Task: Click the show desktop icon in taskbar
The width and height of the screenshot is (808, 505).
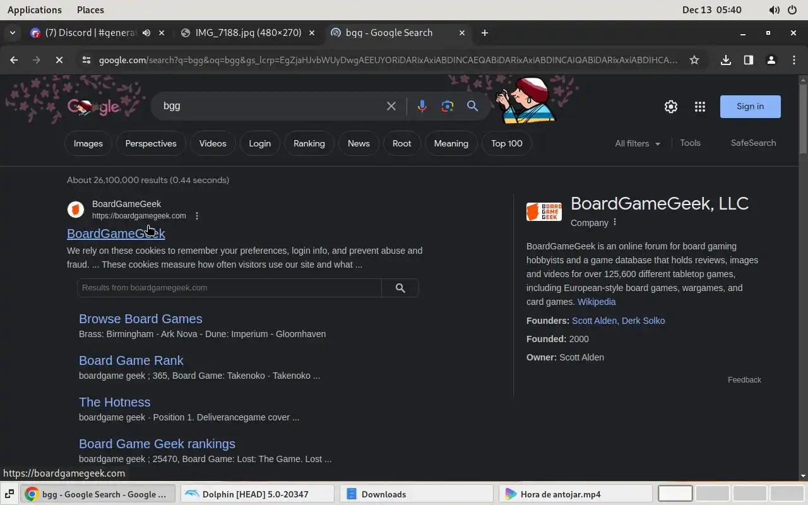Action: pos(9,494)
